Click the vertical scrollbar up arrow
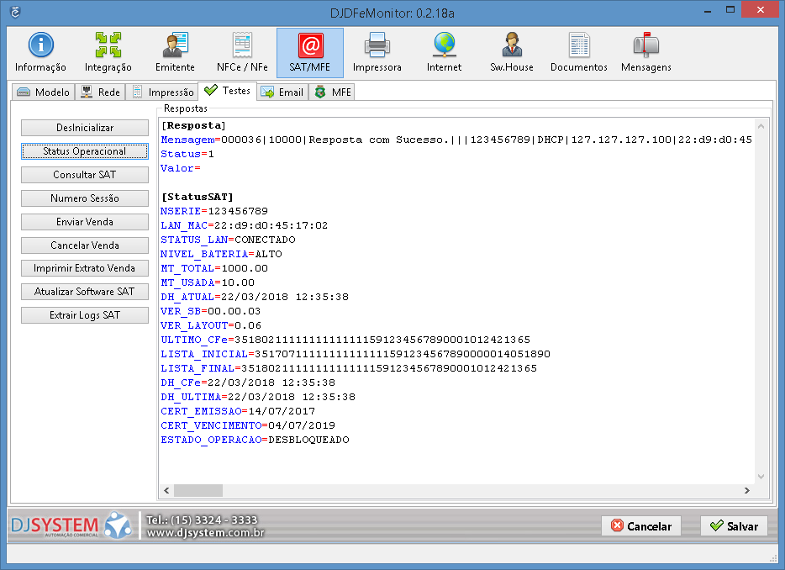The width and height of the screenshot is (785, 570). tap(761, 126)
